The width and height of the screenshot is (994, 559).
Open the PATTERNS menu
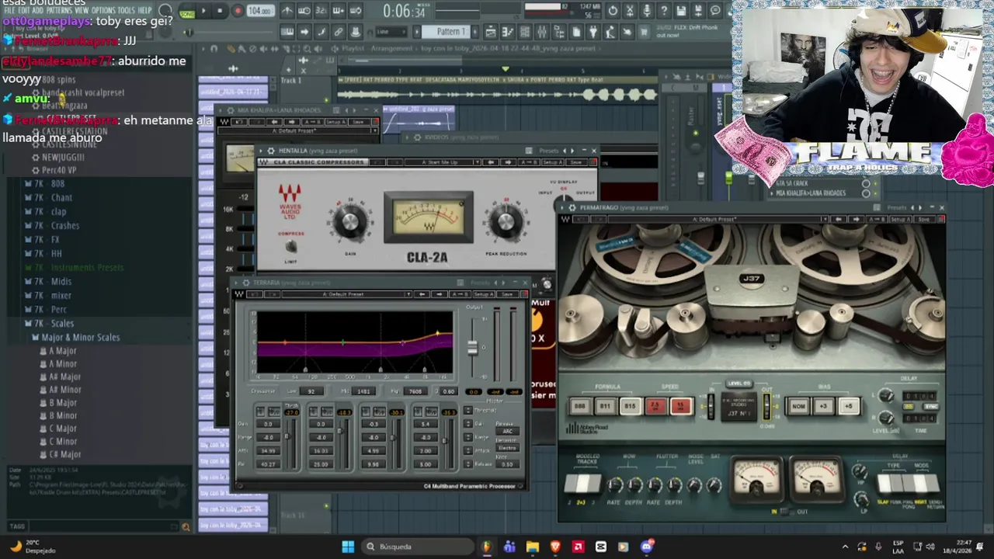pyautogui.click(x=58, y=10)
